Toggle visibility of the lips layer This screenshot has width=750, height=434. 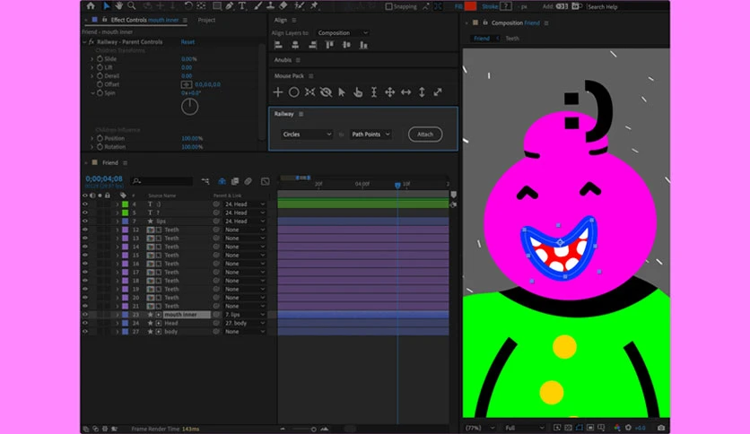pyautogui.click(x=85, y=221)
